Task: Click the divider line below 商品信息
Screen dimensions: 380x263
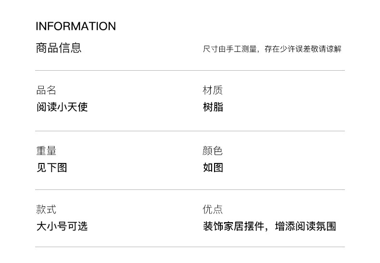Action: pos(190,71)
